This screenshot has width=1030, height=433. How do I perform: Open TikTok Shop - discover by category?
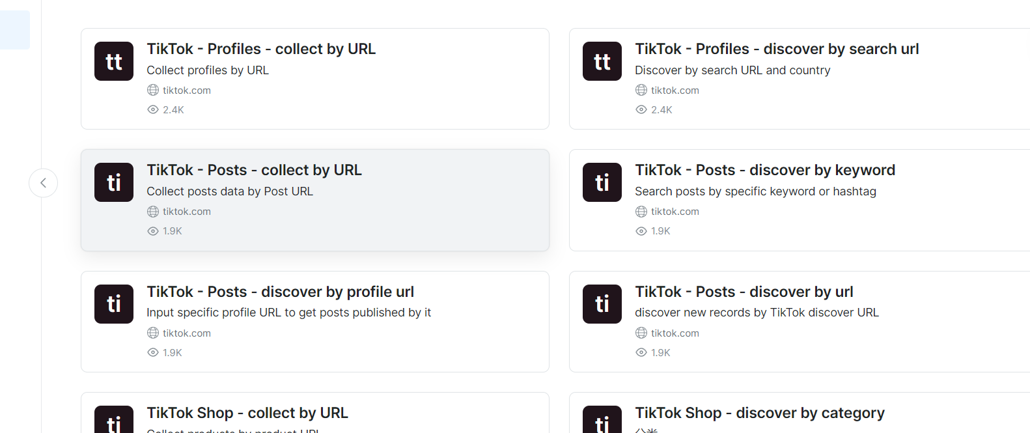coord(760,413)
